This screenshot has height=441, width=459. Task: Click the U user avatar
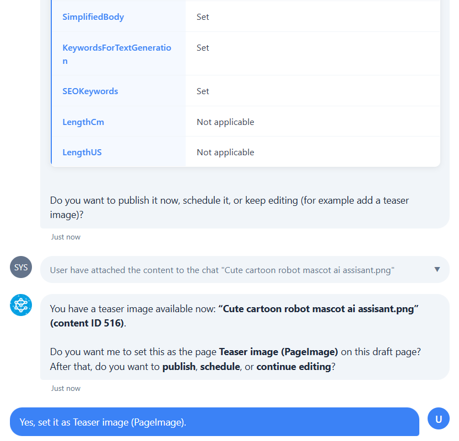tap(439, 419)
